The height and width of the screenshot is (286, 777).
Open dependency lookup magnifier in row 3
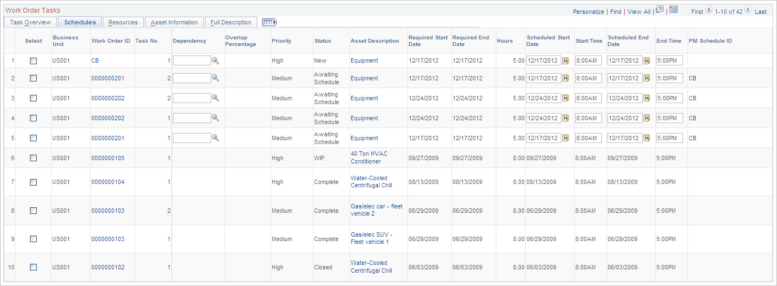pyautogui.click(x=216, y=98)
